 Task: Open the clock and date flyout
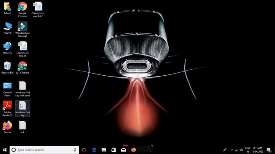tap(258, 150)
